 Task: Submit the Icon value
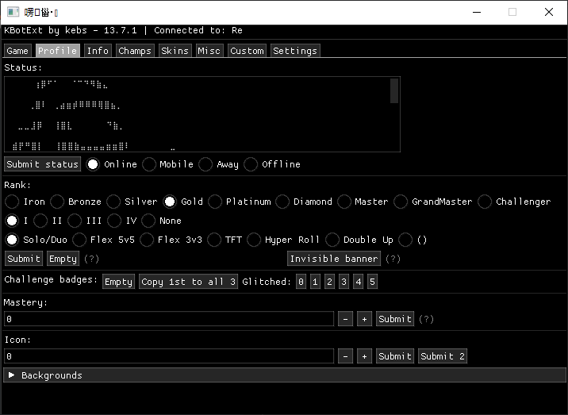pos(395,356)
